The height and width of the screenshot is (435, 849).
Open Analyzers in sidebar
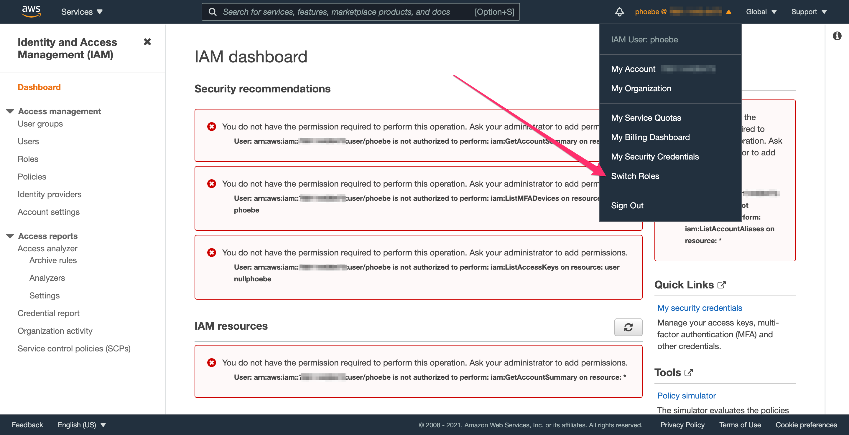[x=47, y=278]
